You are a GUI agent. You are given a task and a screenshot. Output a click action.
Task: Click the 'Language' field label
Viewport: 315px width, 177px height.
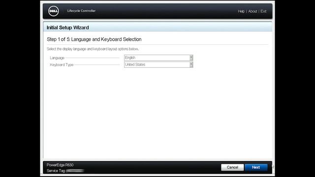[x=57, y=58]
